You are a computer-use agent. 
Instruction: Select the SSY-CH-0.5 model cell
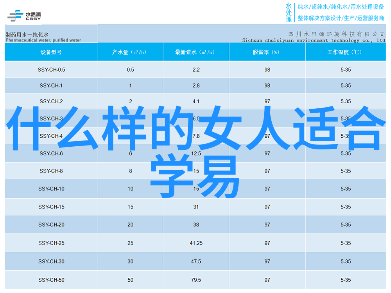pyautogui.click(x=51, y=70)
